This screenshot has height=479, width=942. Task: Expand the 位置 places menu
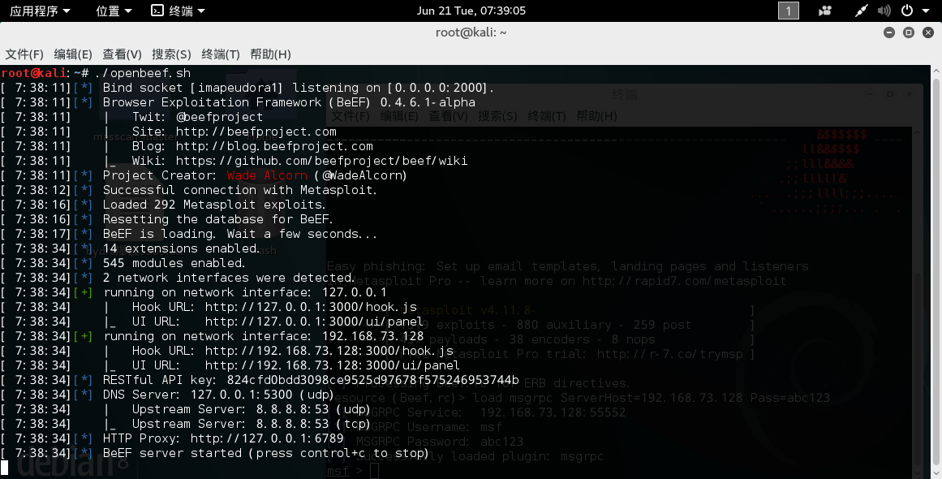(x=114, y=11)
